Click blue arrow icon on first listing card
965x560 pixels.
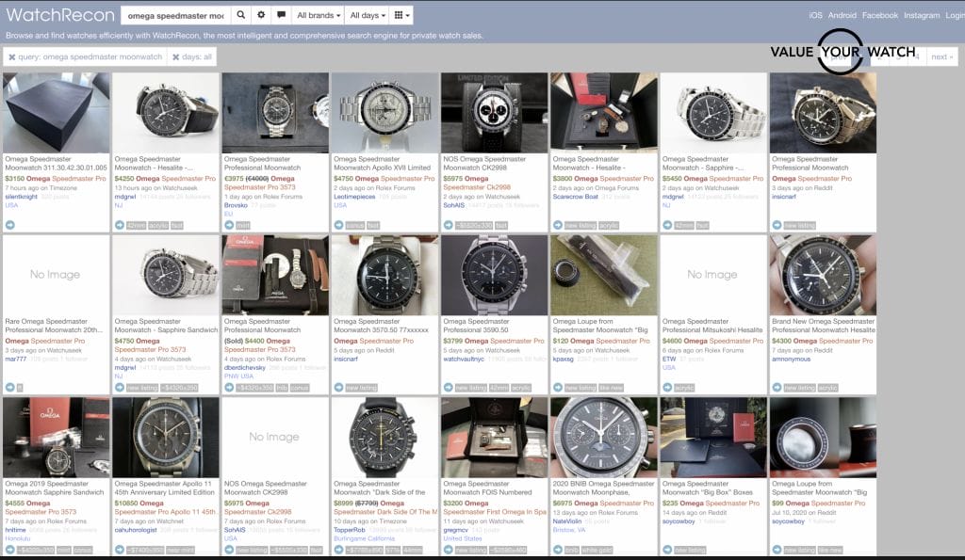click(9, 225)
